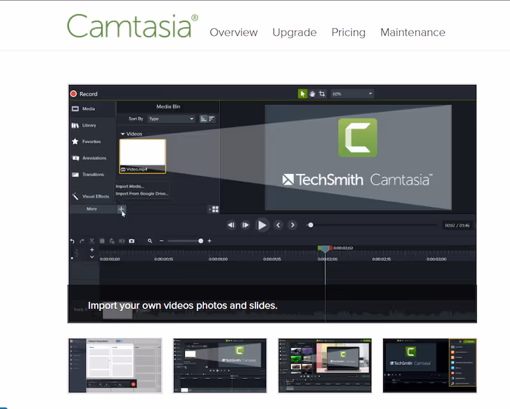Click the timeline playhead marker
Image resolution: width=510 pixels, height=409 pixels.
pos(325,249)
